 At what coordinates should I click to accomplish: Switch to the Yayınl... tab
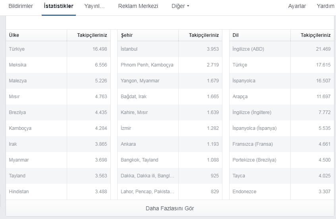94,6
